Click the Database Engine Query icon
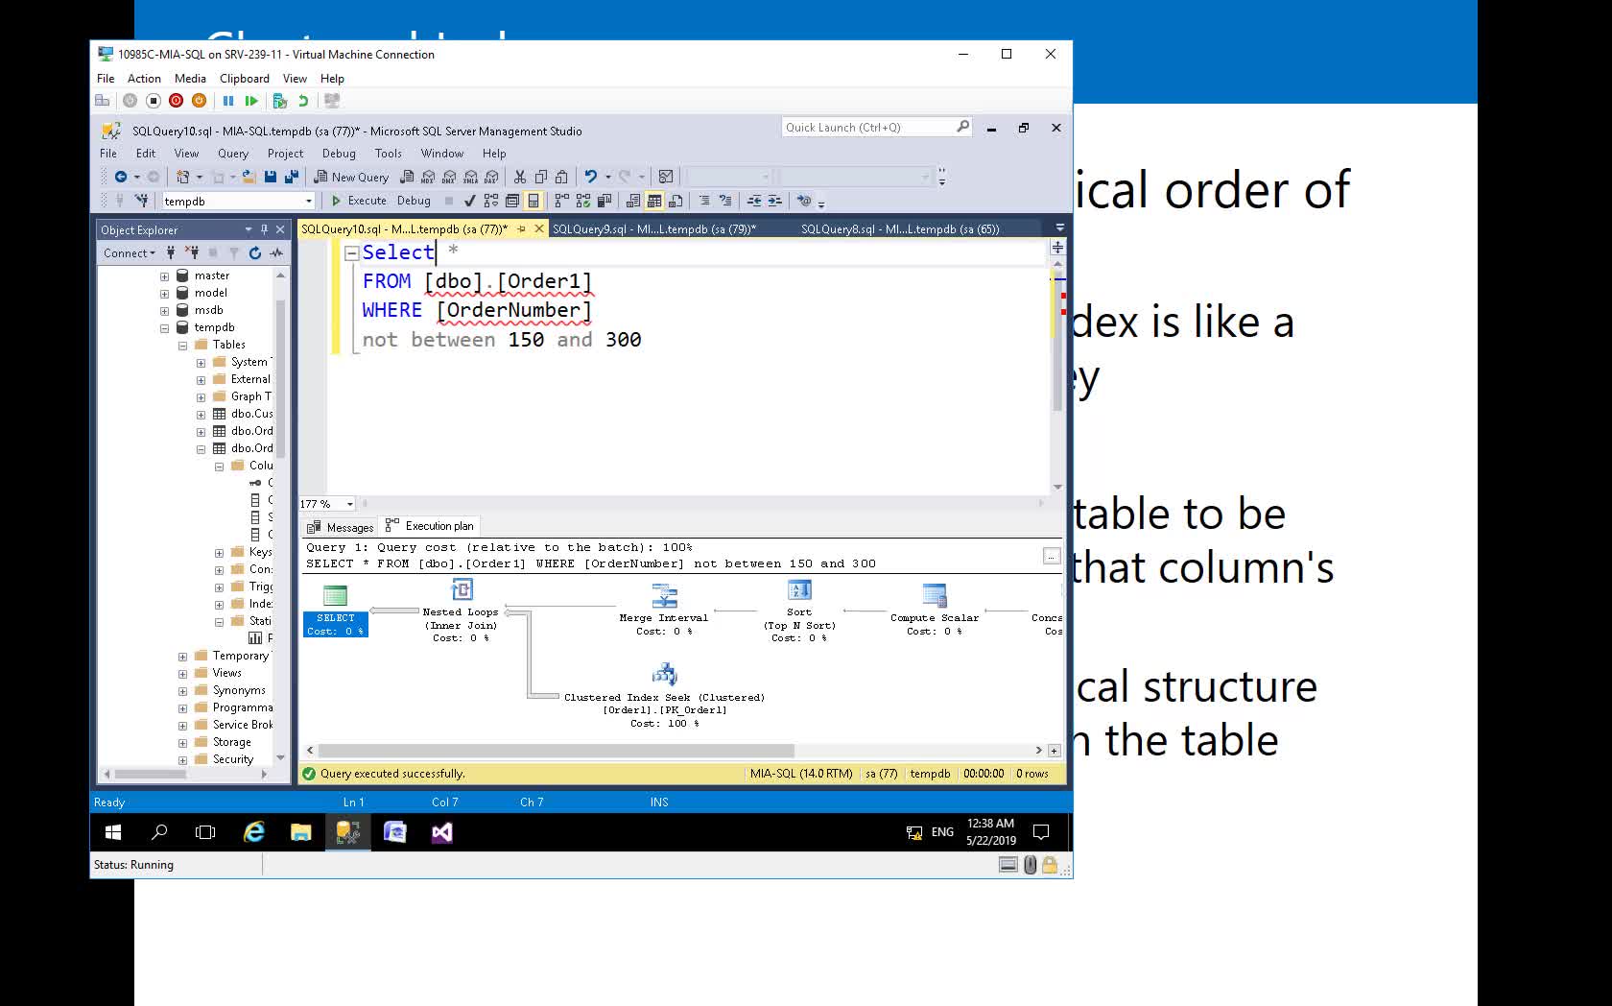 point(407,177)
